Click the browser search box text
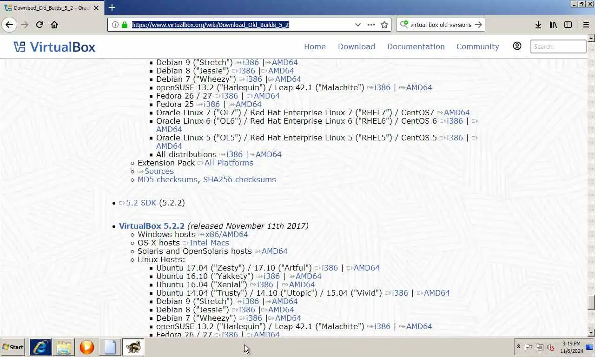Viewport: 595px width, 357px height. point(441,25)
